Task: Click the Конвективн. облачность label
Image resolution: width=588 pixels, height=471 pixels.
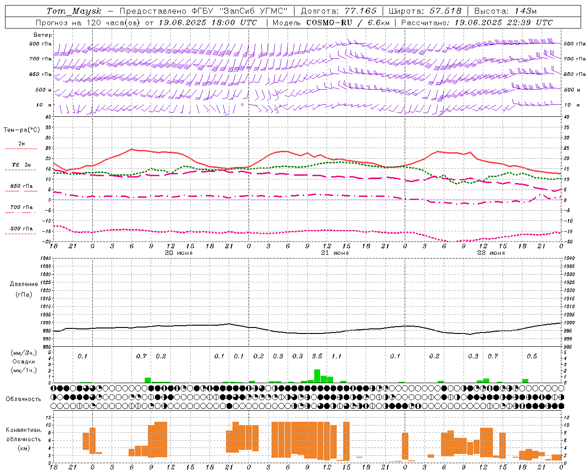Action: pyautogui.click(x=23, y=435)
